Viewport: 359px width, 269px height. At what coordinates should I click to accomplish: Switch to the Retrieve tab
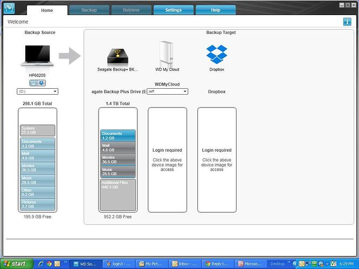[x=131, y=10]
